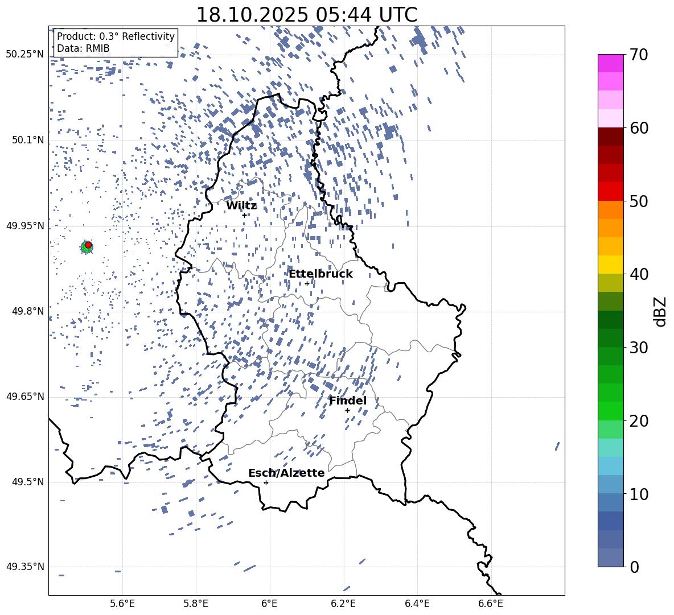Click the longitude label 6.4°E

pyautogui.click(x=417, y=604)
